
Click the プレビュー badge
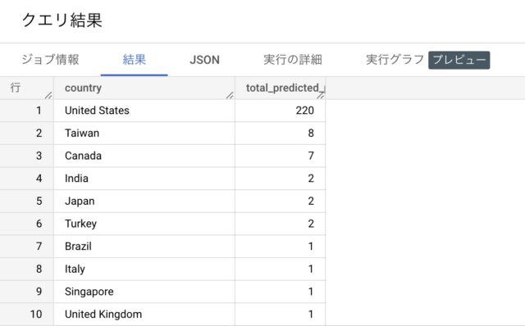click(x=459, y=60)
